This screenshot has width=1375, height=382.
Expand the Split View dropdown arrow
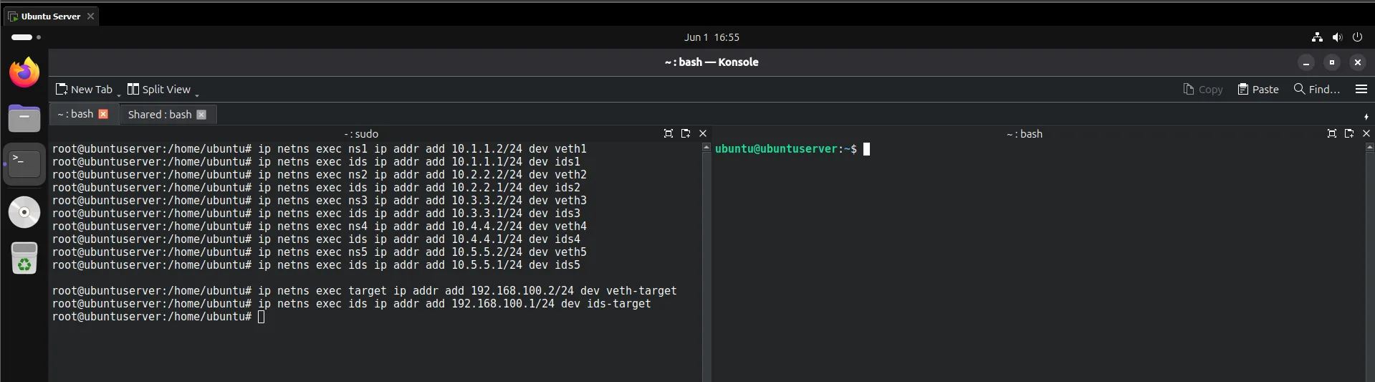[x=197, y=94]
